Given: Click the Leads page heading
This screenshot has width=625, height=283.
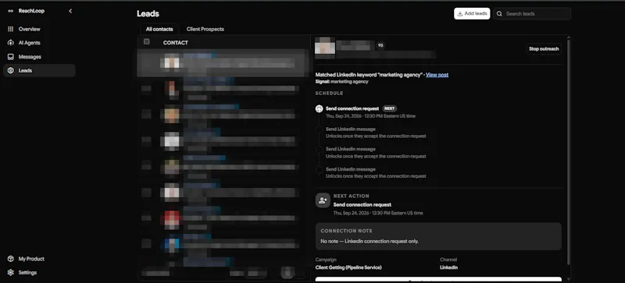Looking at the screenshot, I should click(148, 13).
